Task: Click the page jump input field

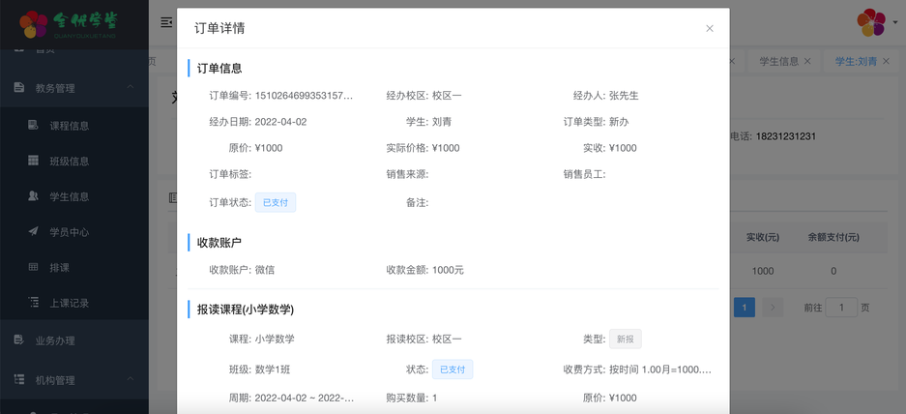Action: (x=841, y=308)
